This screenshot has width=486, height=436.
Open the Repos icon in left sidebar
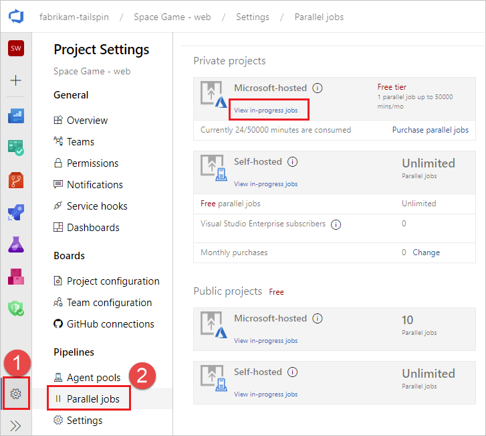click(16, 180)
